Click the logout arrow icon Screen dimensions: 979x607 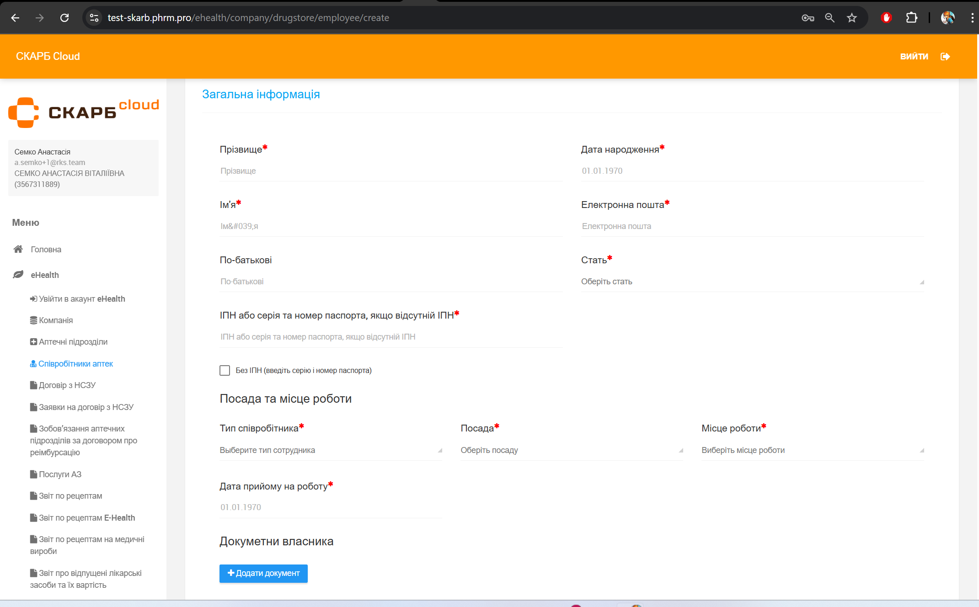pyautogui.click(x=945, y=56)
